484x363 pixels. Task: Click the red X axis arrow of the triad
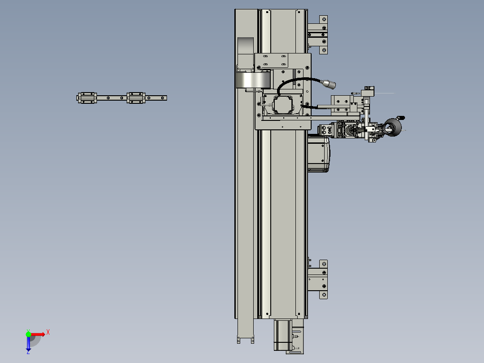(38, 334)
